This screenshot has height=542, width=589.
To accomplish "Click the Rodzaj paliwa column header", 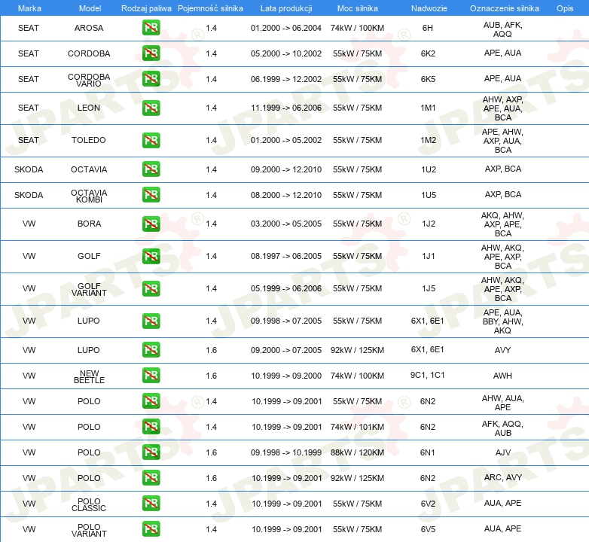I will tap(146, 8).
